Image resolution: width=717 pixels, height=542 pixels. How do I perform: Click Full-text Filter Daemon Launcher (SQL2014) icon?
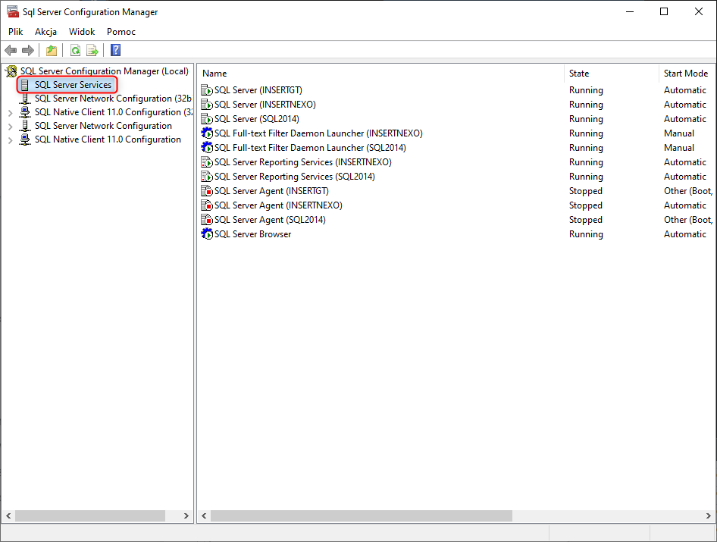[207, 148]
